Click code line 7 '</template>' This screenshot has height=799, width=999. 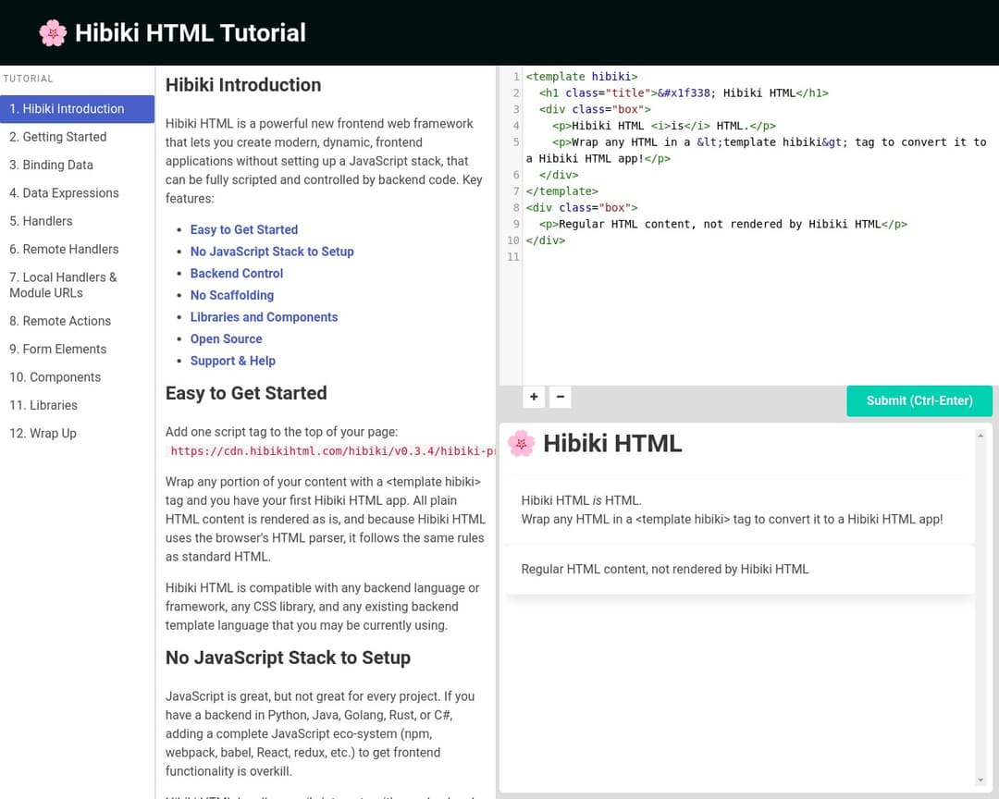562,191
